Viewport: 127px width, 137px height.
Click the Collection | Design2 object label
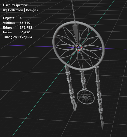coord(21,10)
